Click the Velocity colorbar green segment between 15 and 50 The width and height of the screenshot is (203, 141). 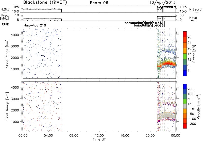coord(185,101)
